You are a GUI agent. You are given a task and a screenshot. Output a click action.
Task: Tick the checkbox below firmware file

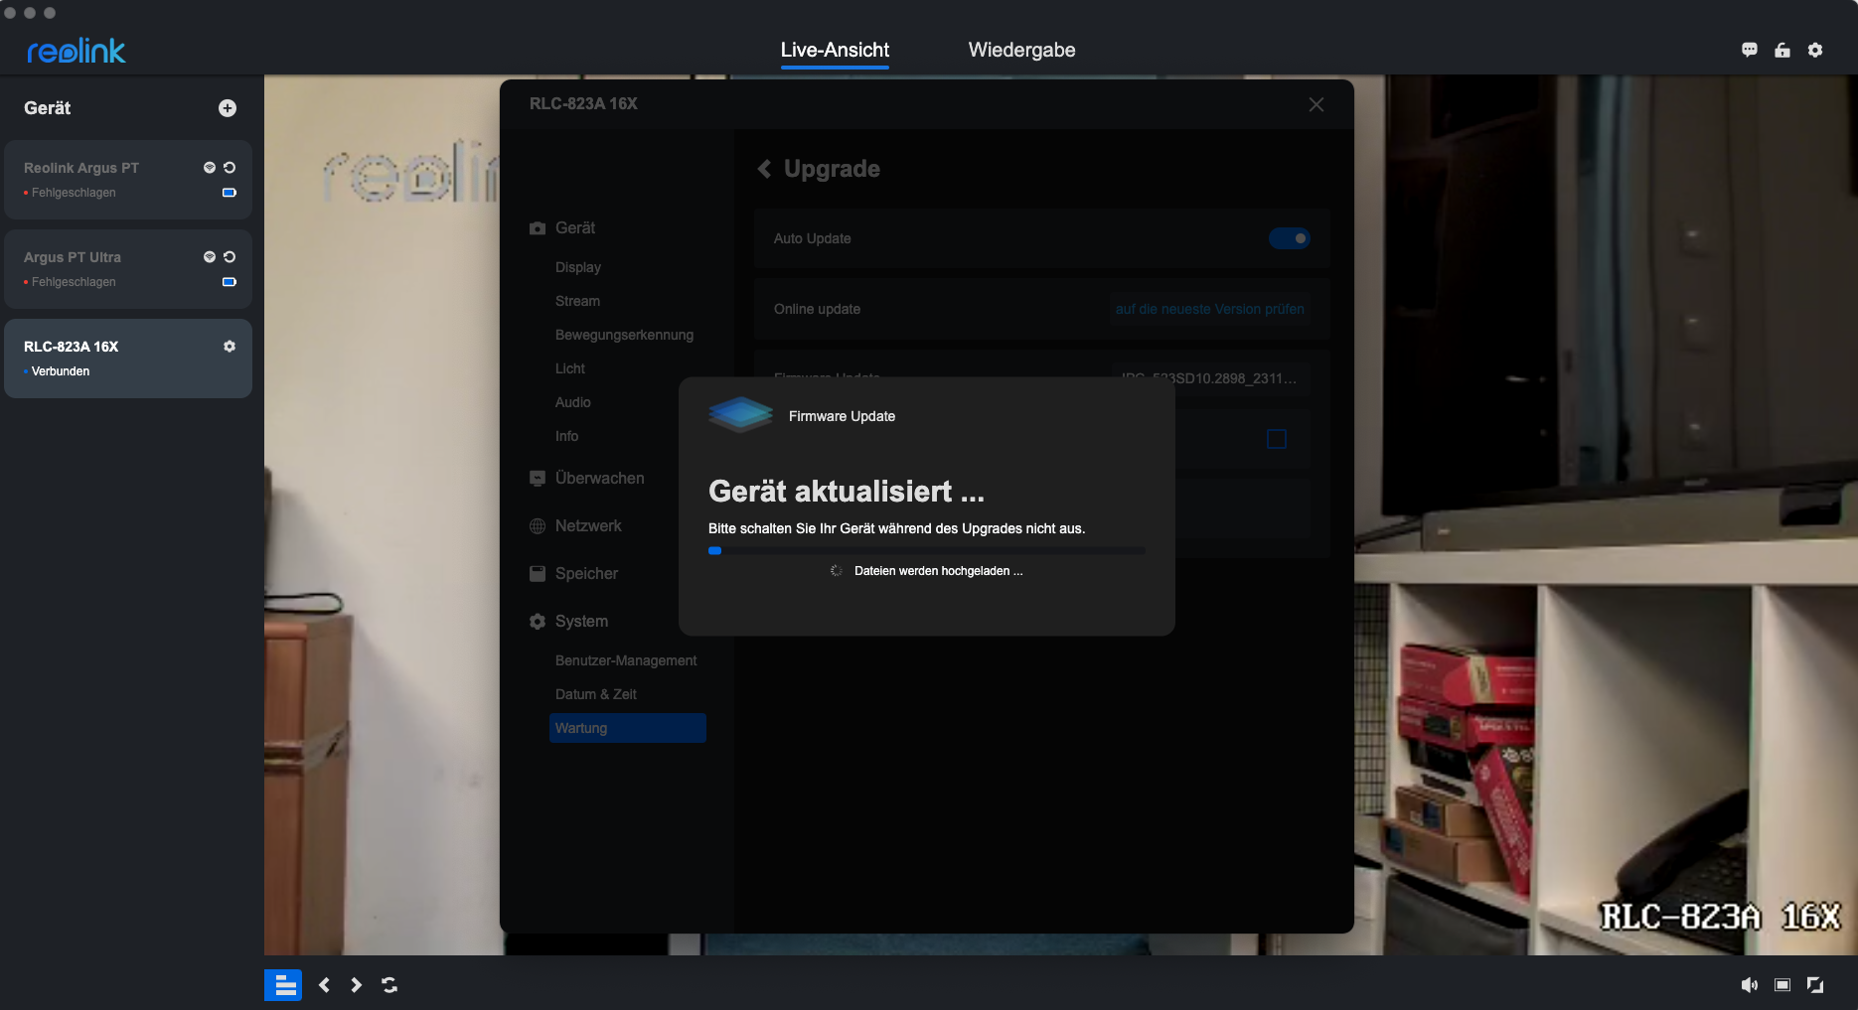(1277, 439)
